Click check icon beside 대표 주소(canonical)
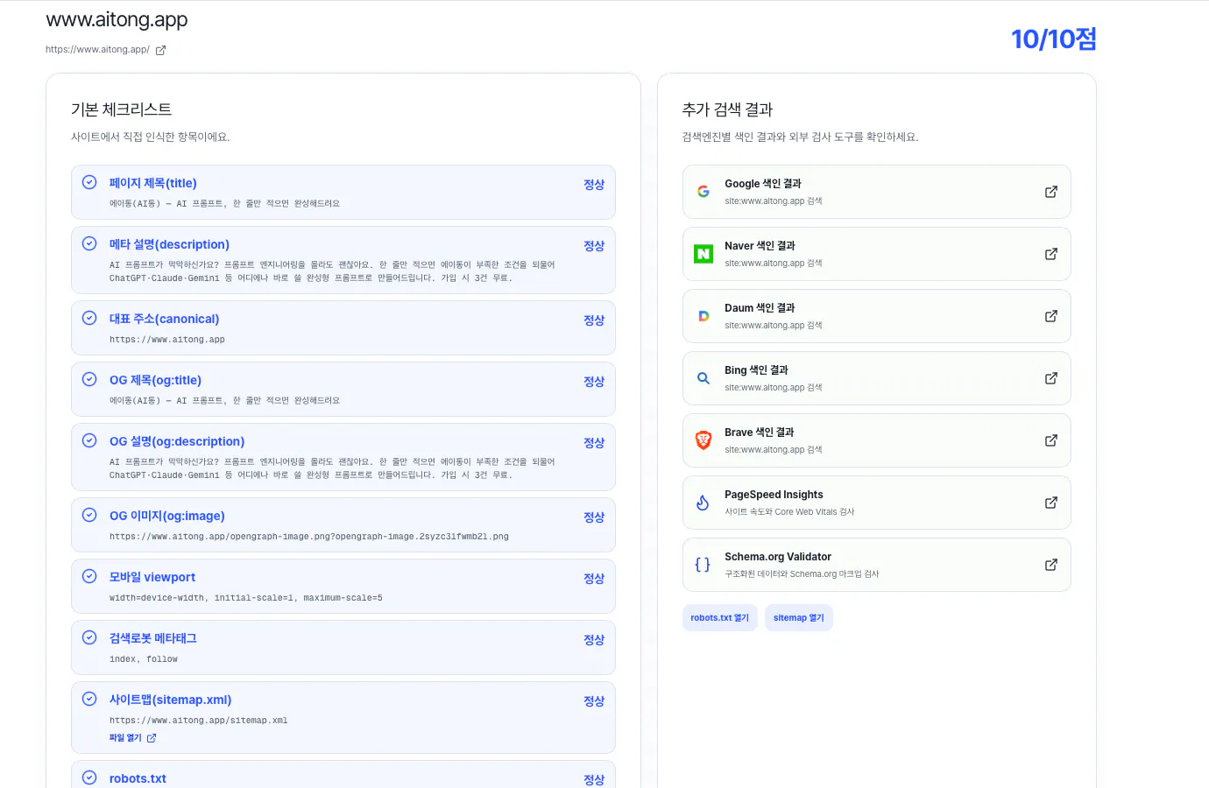 tap(89, 318)
